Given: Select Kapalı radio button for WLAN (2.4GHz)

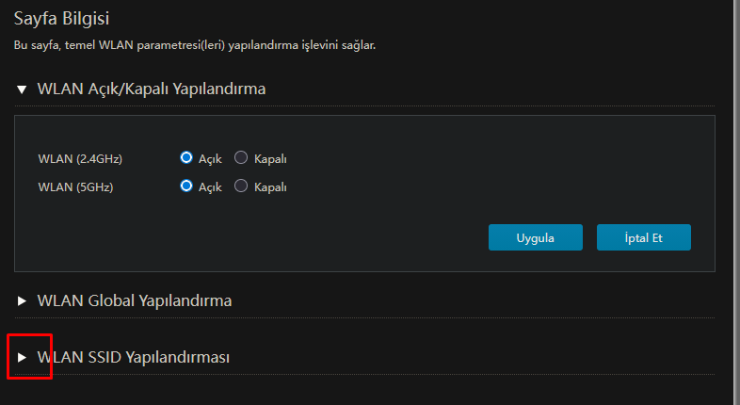Looking at the screenshot, I should point(241,157).
